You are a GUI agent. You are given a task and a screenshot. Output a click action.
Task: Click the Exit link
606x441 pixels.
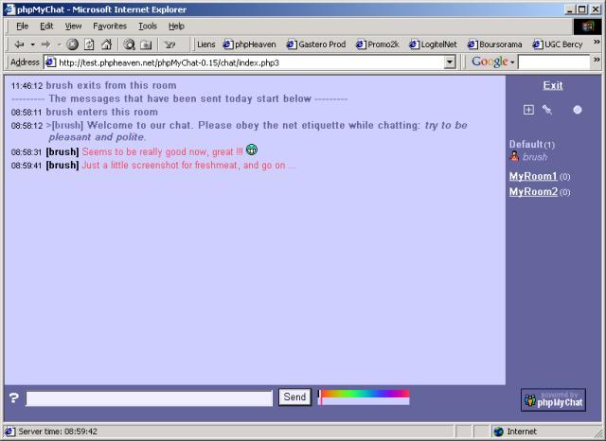click(x=553, y=85)
